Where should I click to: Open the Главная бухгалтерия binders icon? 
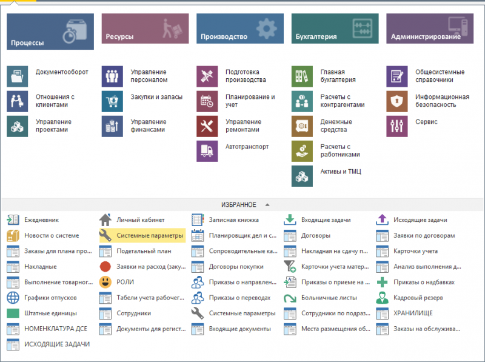coord(302,76)
